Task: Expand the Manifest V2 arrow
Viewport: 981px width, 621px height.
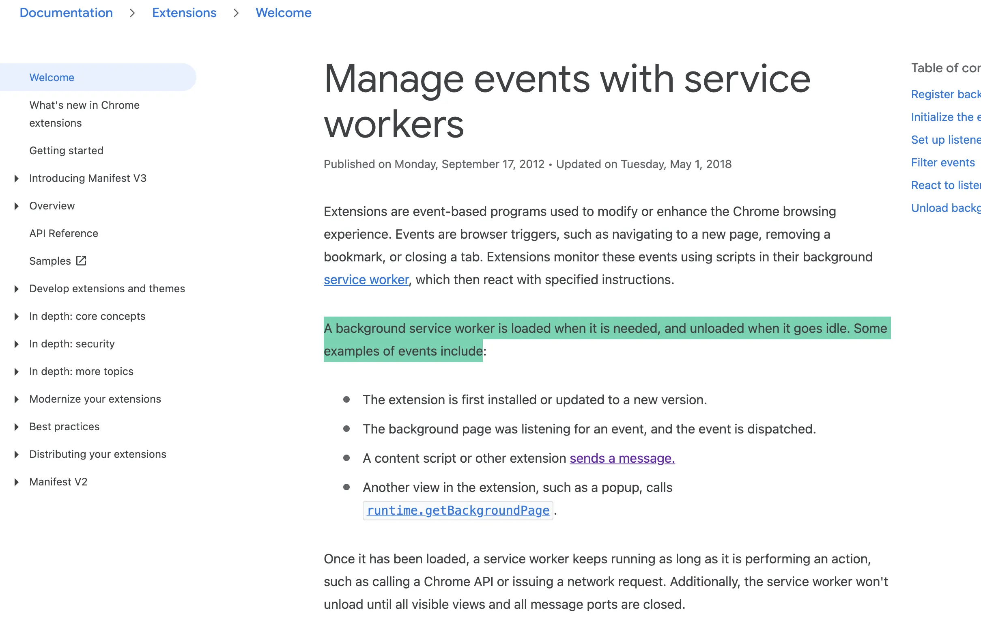Action: click(16, 482)
